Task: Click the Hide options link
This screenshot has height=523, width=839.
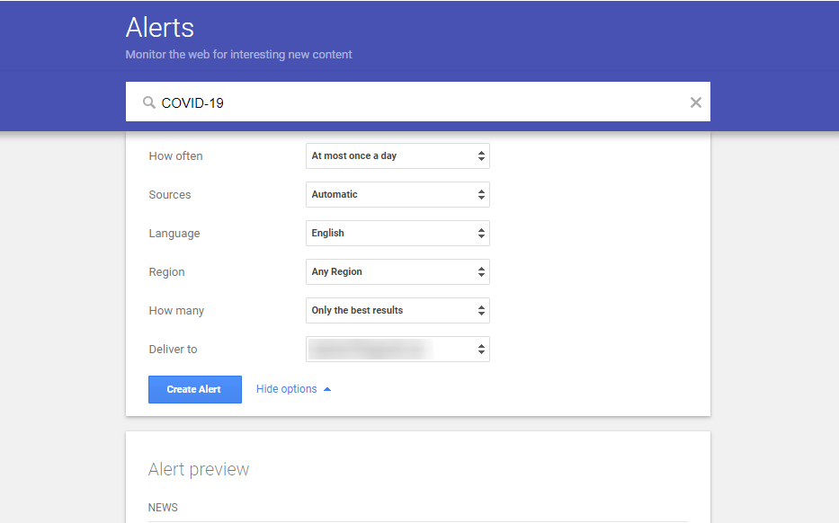Action: coord(286,389)
